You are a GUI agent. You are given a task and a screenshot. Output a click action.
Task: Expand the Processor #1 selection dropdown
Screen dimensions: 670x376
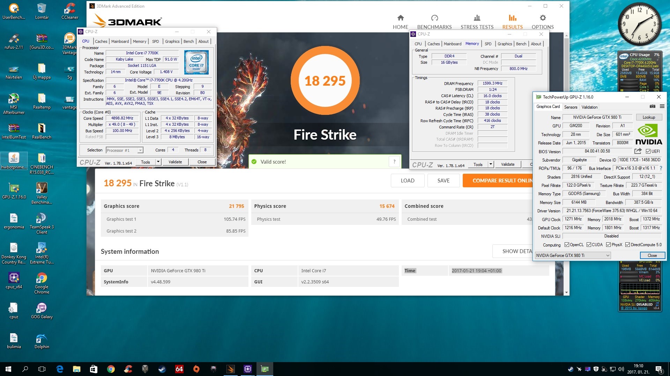click(140, 150)
